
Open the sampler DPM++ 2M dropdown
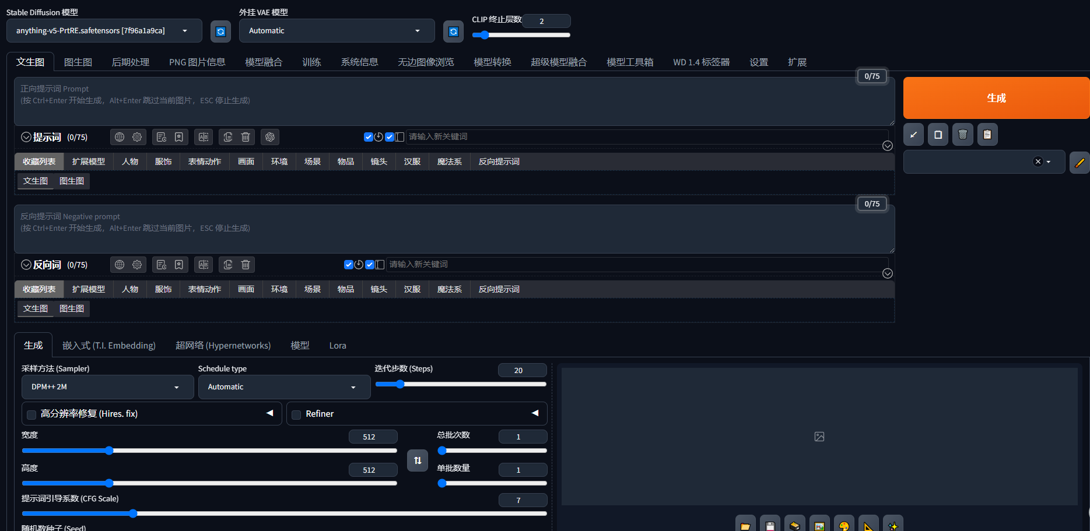tap(107, 387)
